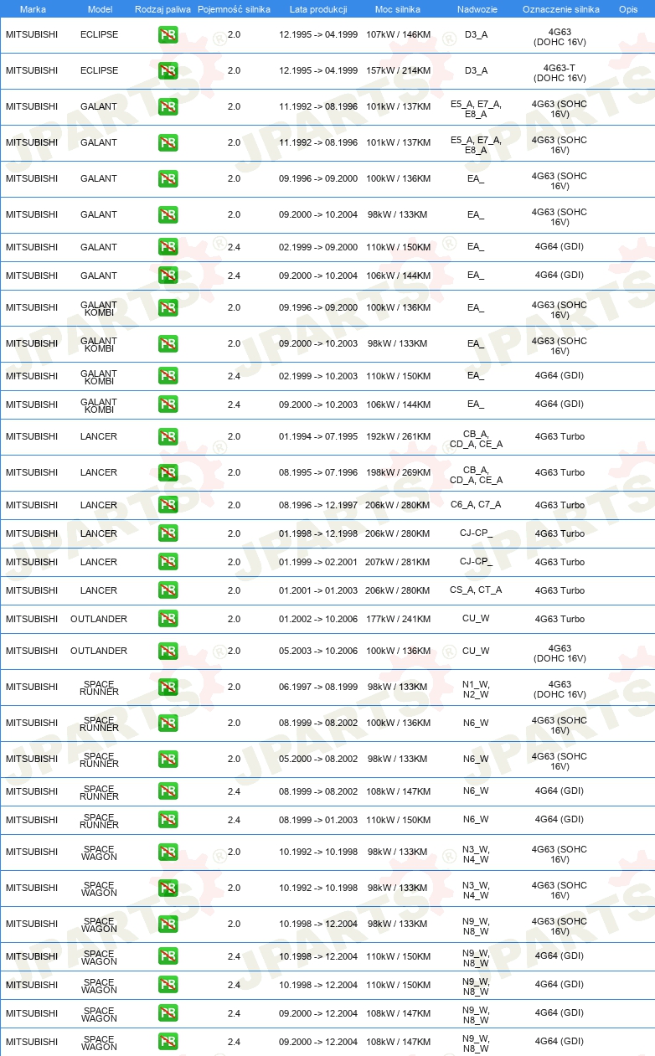Click fuel icon for Galant 09.1996 100kW row
Screen dimensions: 655x1056
pos(168,178)
